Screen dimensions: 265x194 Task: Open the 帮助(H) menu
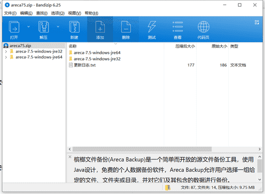(x=91, y=13)
